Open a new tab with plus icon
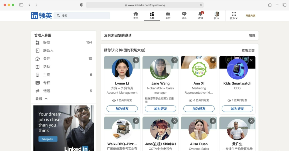The width and height of the screenshot is (289, 151). 277,5
